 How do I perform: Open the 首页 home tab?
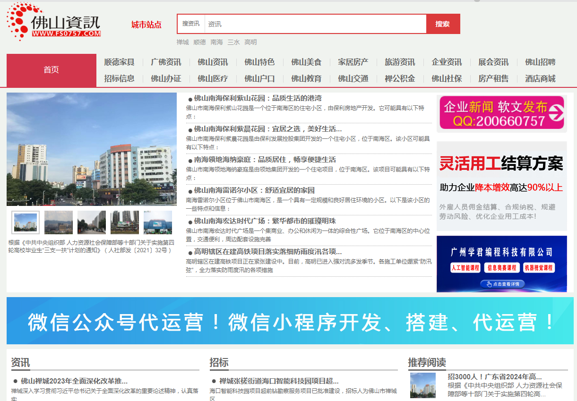[x=51, y=69]
